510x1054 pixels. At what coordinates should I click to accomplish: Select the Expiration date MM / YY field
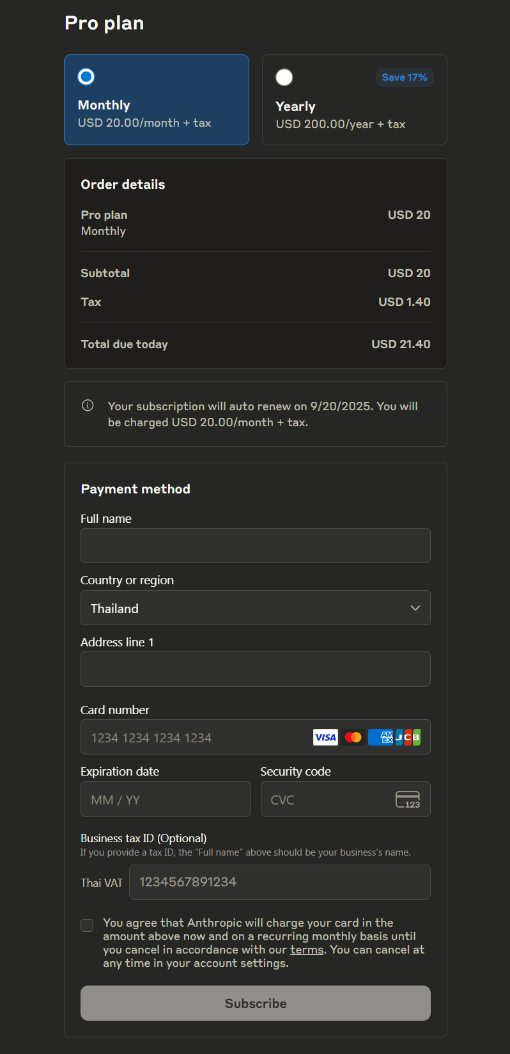[166, 799]
